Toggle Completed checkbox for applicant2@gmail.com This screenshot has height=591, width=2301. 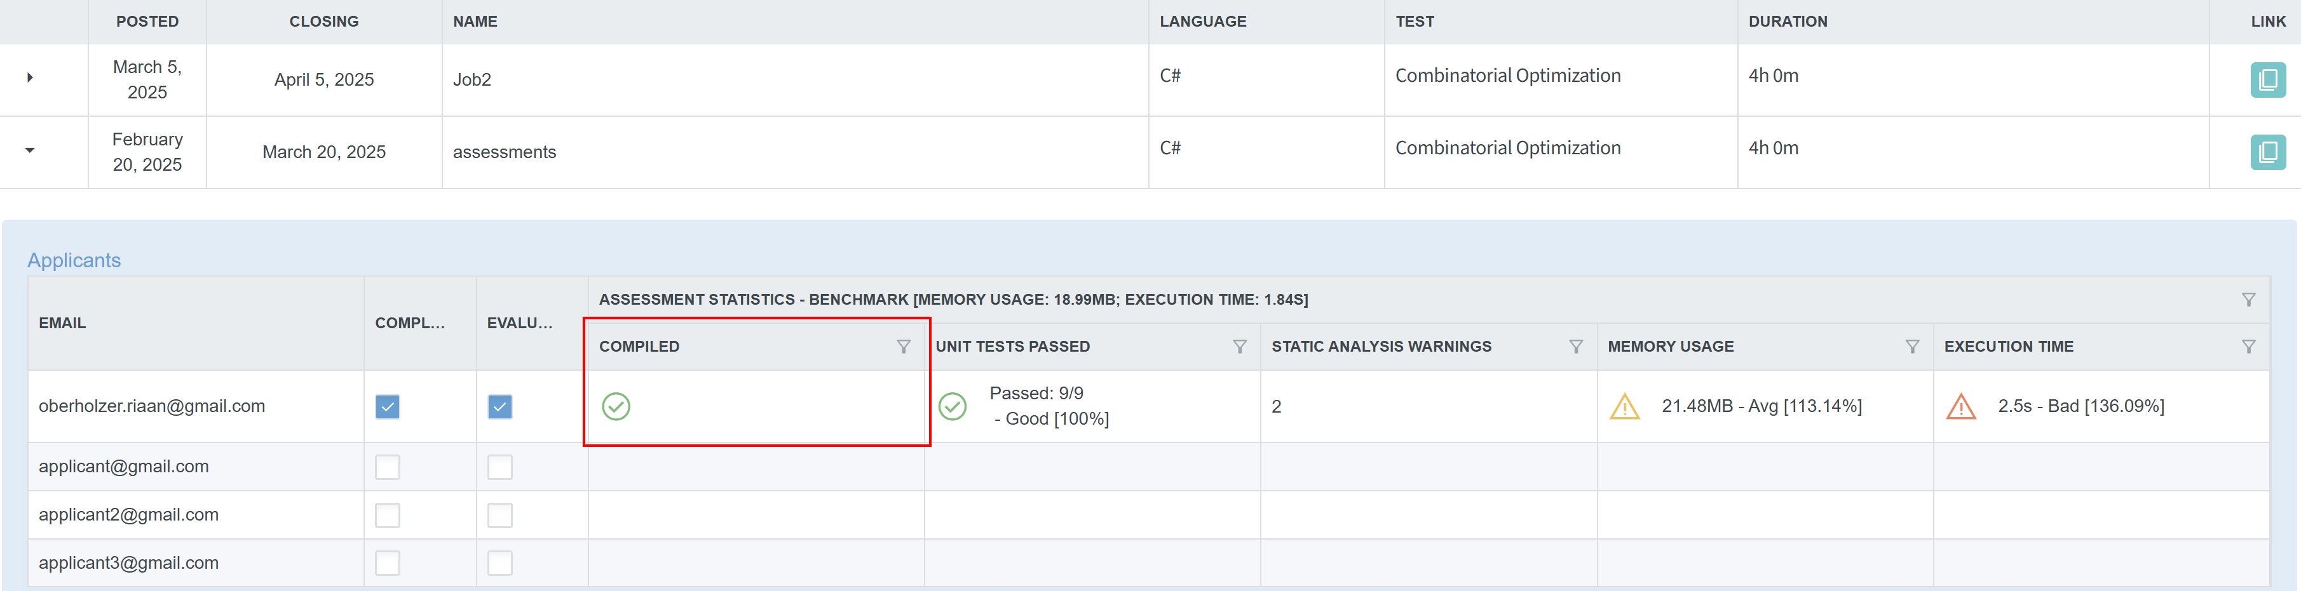(387, 515)
